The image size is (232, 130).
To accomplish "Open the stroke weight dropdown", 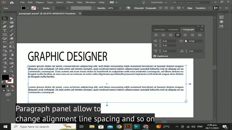I will (67, 8).
